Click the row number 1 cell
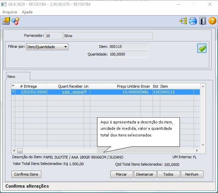The width and height of the screenshot is (218, 193). coord(19,92)
